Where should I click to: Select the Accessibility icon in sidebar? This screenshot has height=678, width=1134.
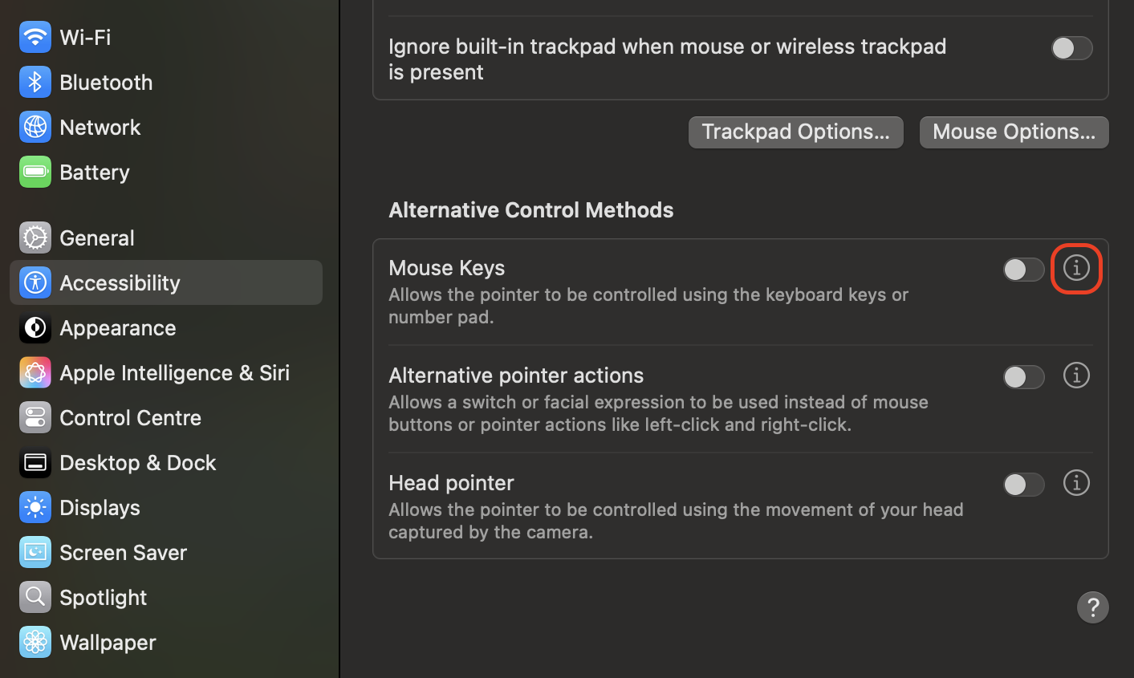[x=35, y=282]
